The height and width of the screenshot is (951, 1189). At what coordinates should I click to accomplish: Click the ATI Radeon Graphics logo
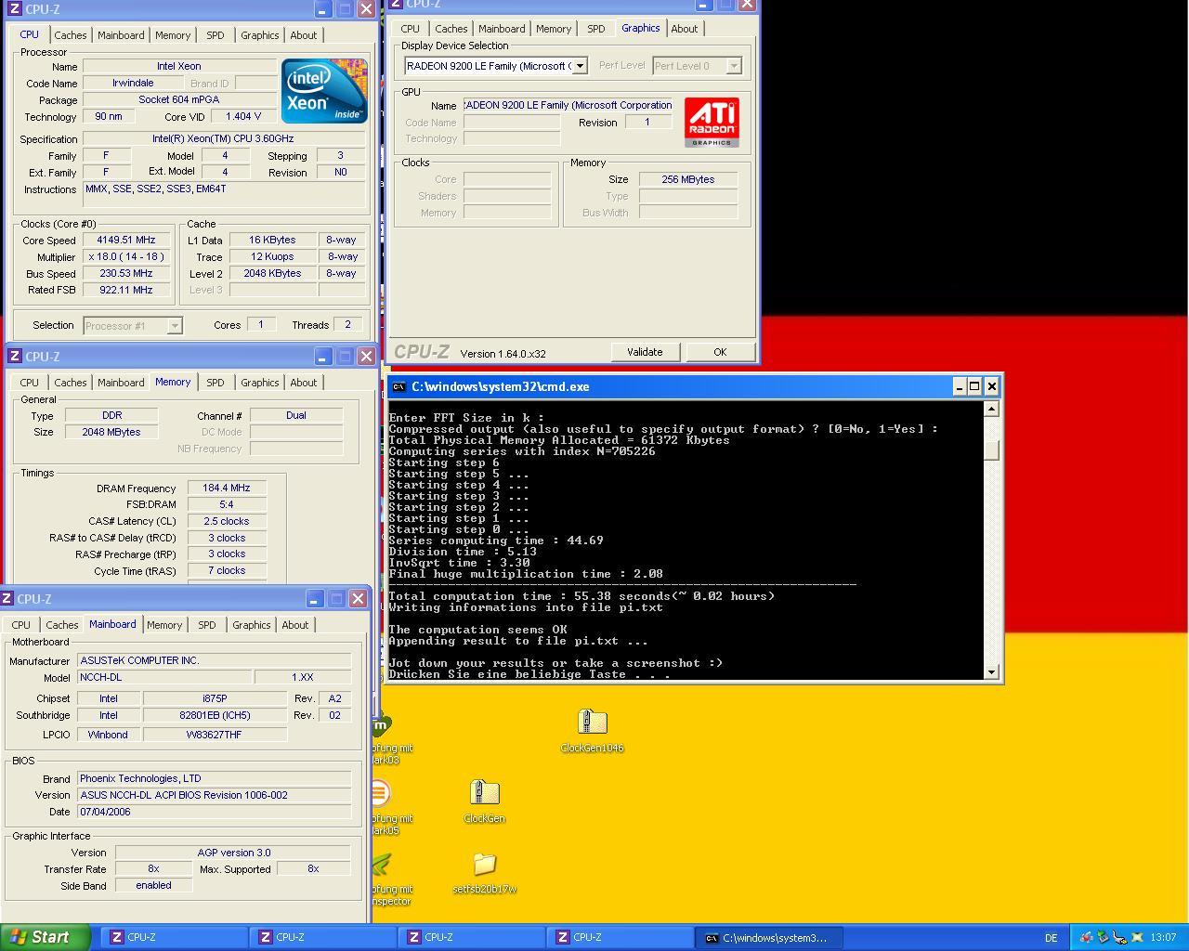(712, 122)
